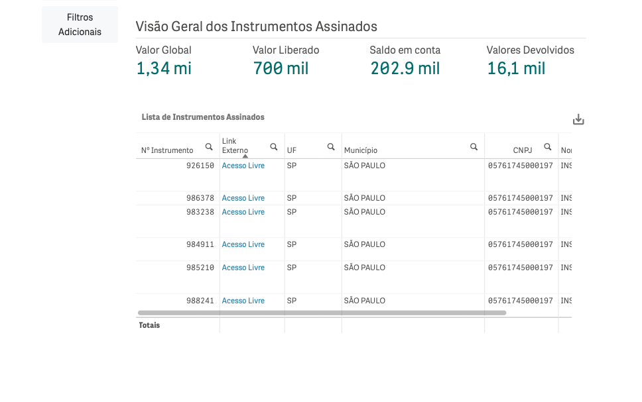Click search icon in CNPJ column

pos(548,147)
